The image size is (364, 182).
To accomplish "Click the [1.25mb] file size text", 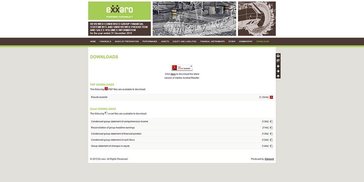I will 264,97.
